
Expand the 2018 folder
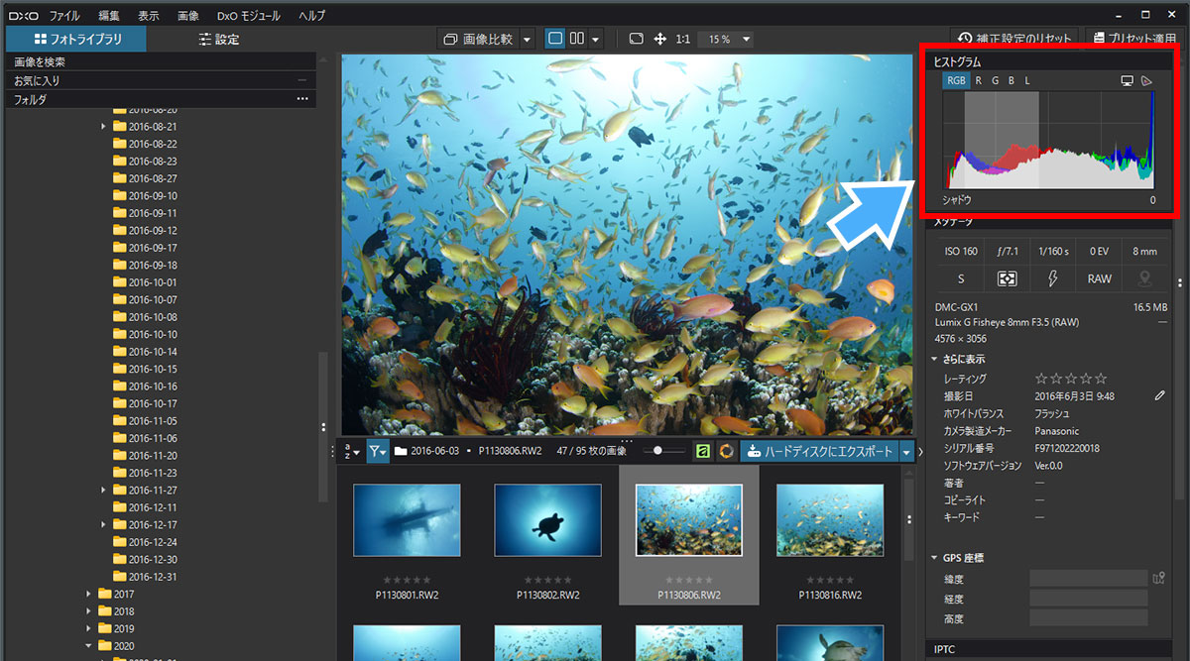pos(90,611)
